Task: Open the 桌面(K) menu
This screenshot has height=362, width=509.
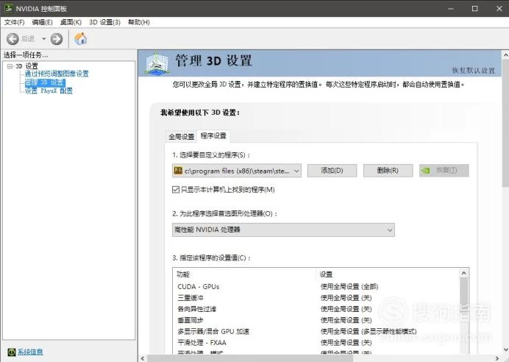Action: coord(71,22)
